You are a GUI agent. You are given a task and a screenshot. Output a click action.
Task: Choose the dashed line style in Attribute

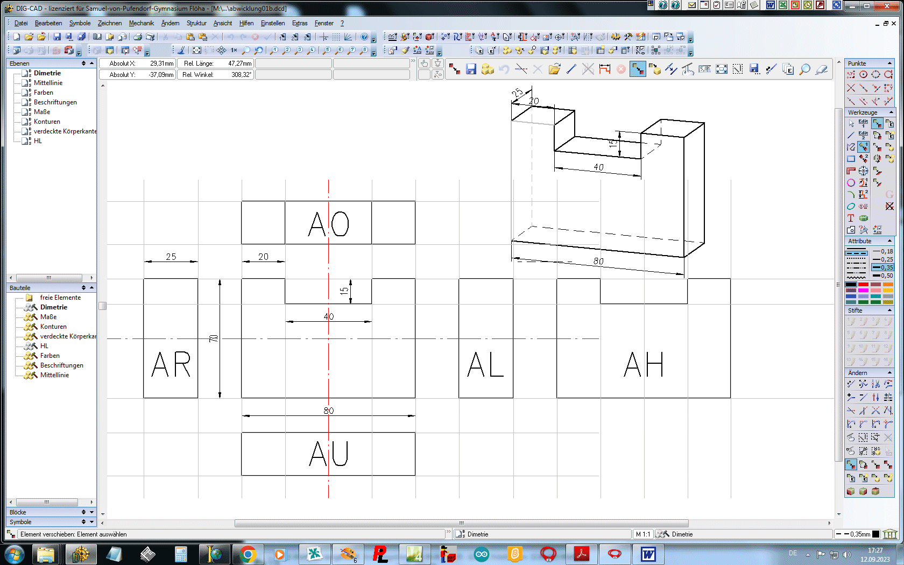[857, 255]
